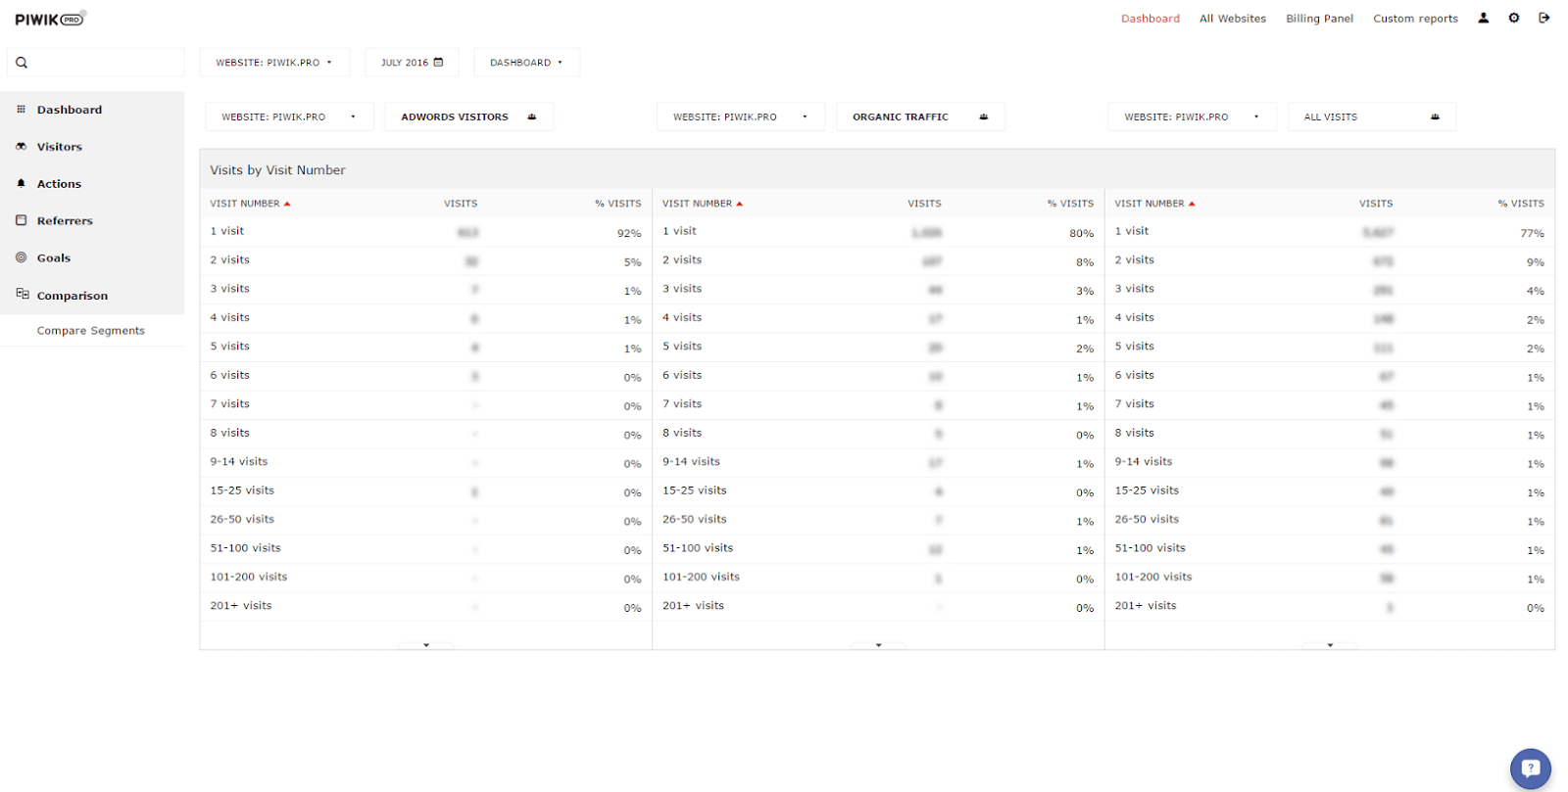Expand footer arrow under the Organic Traffic table
Image resolution: width=1568 pixels, height=792 pixels.
pos(878,645)
